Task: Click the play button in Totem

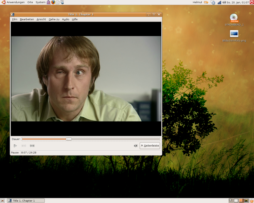Action: (15, 146)
